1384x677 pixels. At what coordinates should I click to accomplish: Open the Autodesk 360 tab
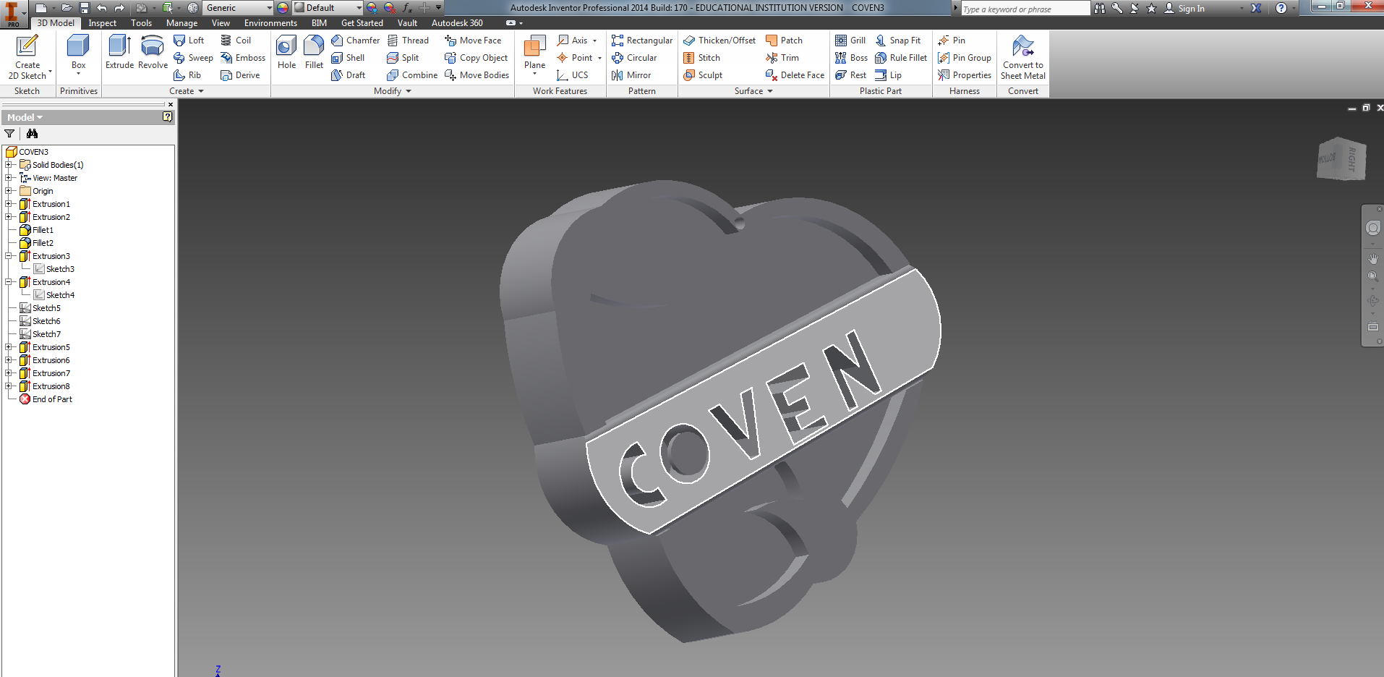click(x=457, y=23)
